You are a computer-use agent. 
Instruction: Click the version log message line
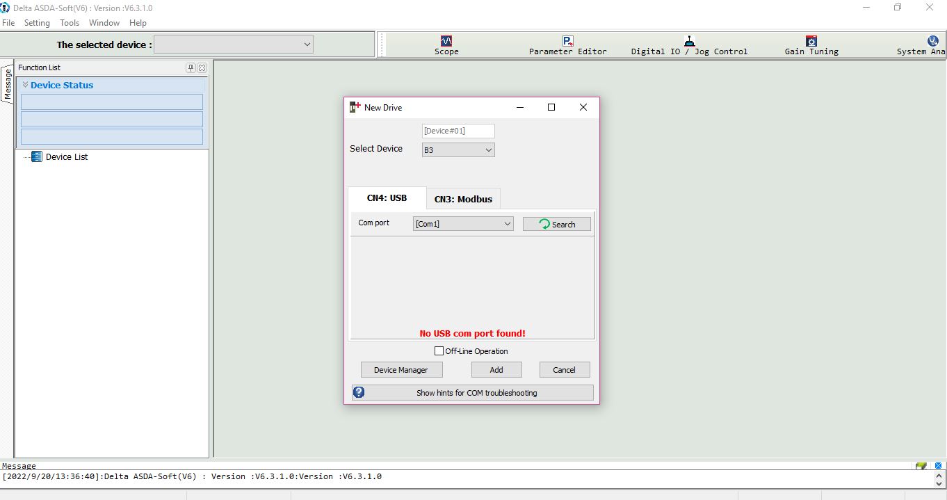coord(192,477)
